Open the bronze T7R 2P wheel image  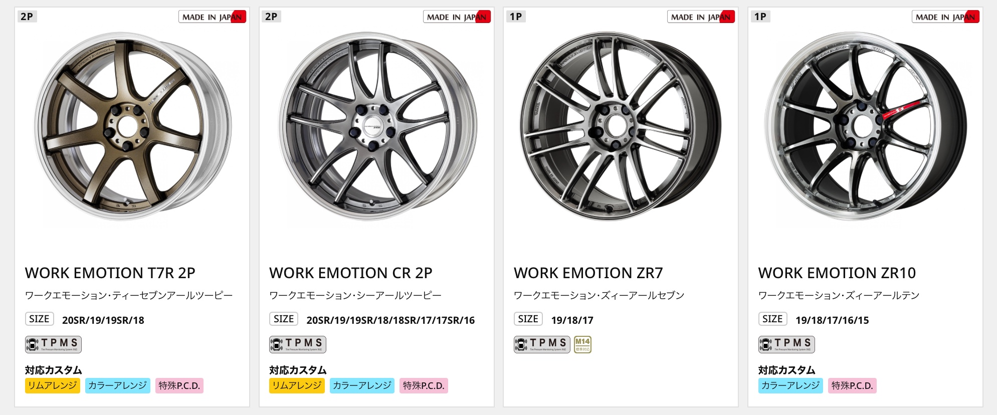click(x=132, y=126)
